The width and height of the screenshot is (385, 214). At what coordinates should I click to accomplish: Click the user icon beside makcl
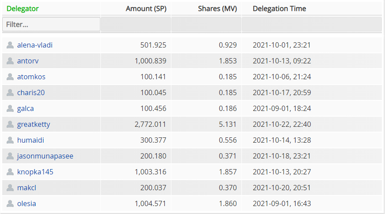[10, 188]
